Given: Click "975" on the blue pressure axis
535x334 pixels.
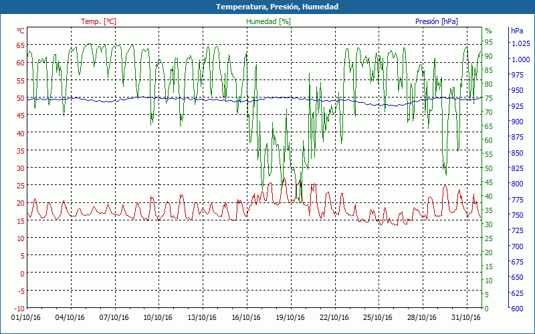Looking at the screenshot, I should (518, 75).
